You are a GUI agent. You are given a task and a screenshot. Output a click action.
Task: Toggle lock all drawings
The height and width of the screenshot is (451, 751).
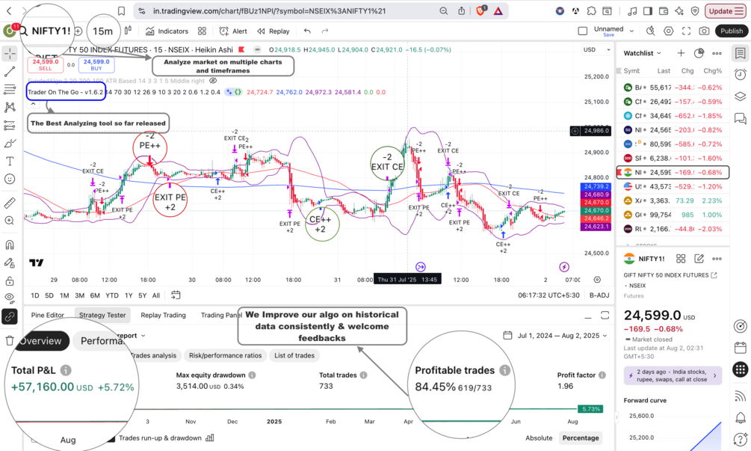(10, 281)
